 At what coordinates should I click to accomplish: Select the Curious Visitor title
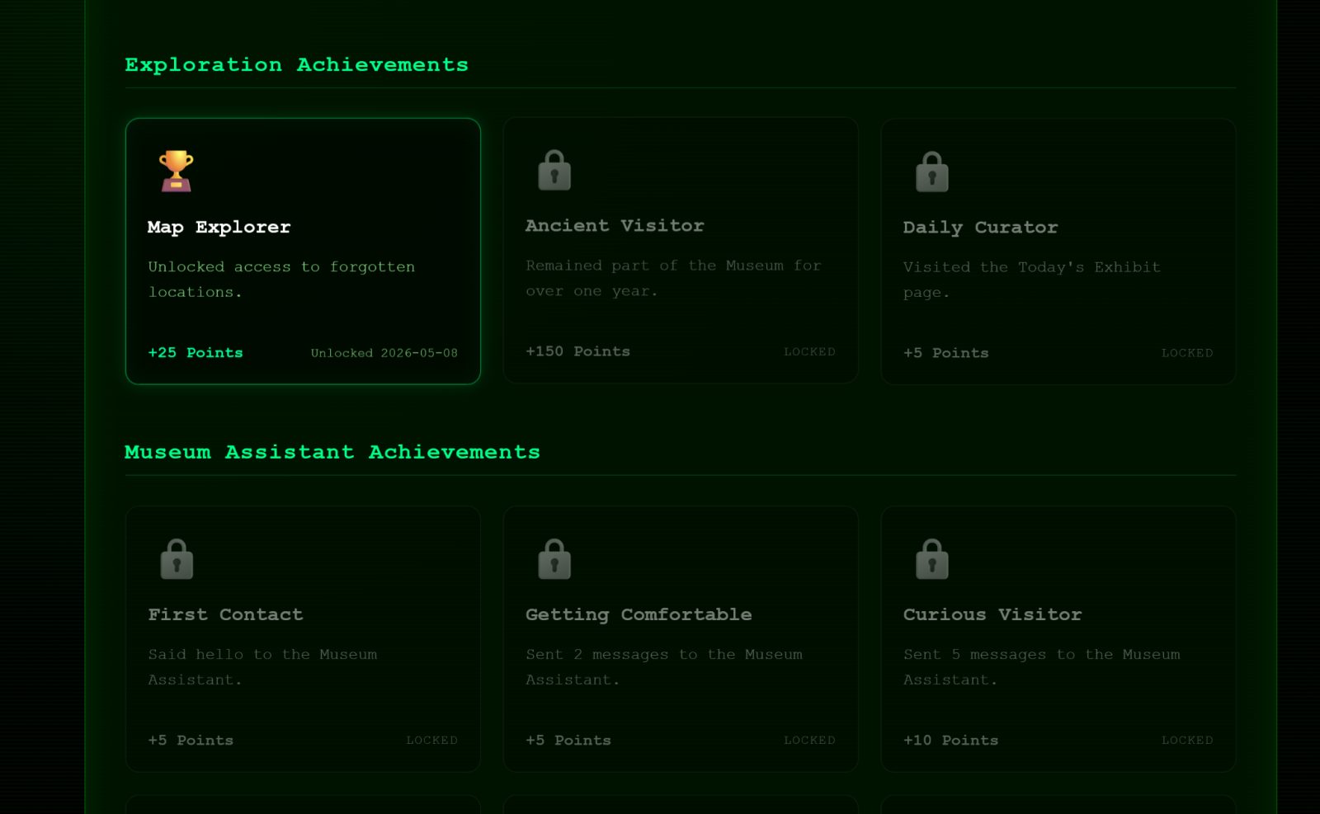[x=992, y=614]
